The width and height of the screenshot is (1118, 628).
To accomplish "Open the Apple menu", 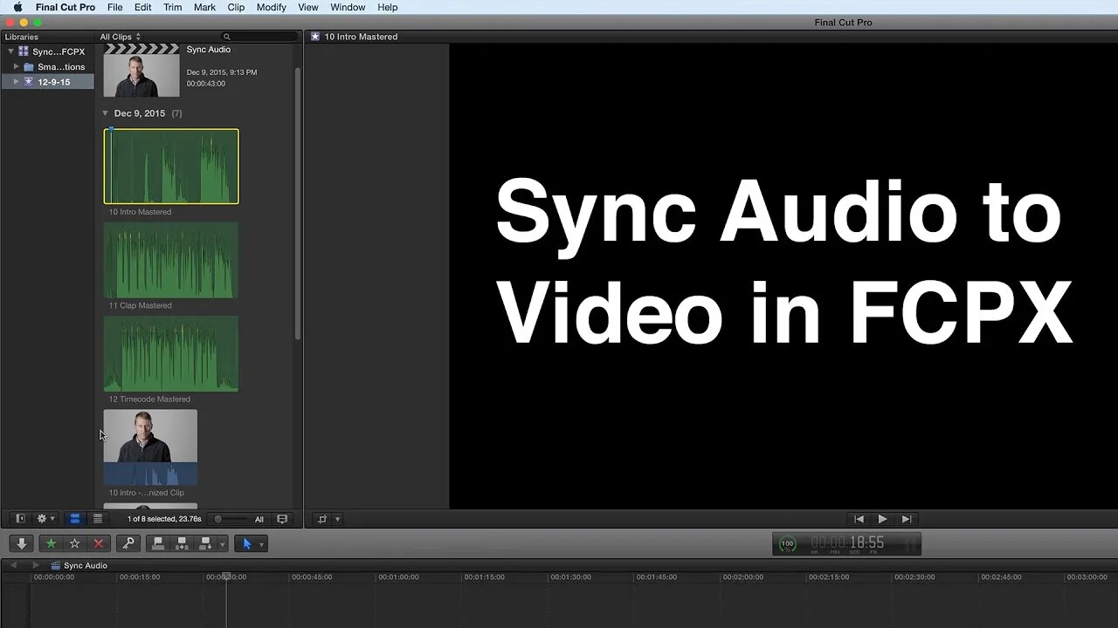I will tap(17, 7).
